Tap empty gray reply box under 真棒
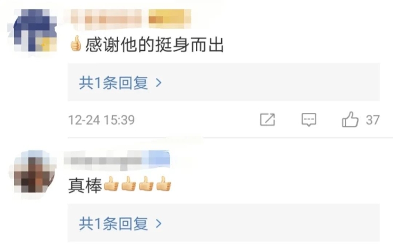This screenshot has width=393, height=248. pos(270,223)
